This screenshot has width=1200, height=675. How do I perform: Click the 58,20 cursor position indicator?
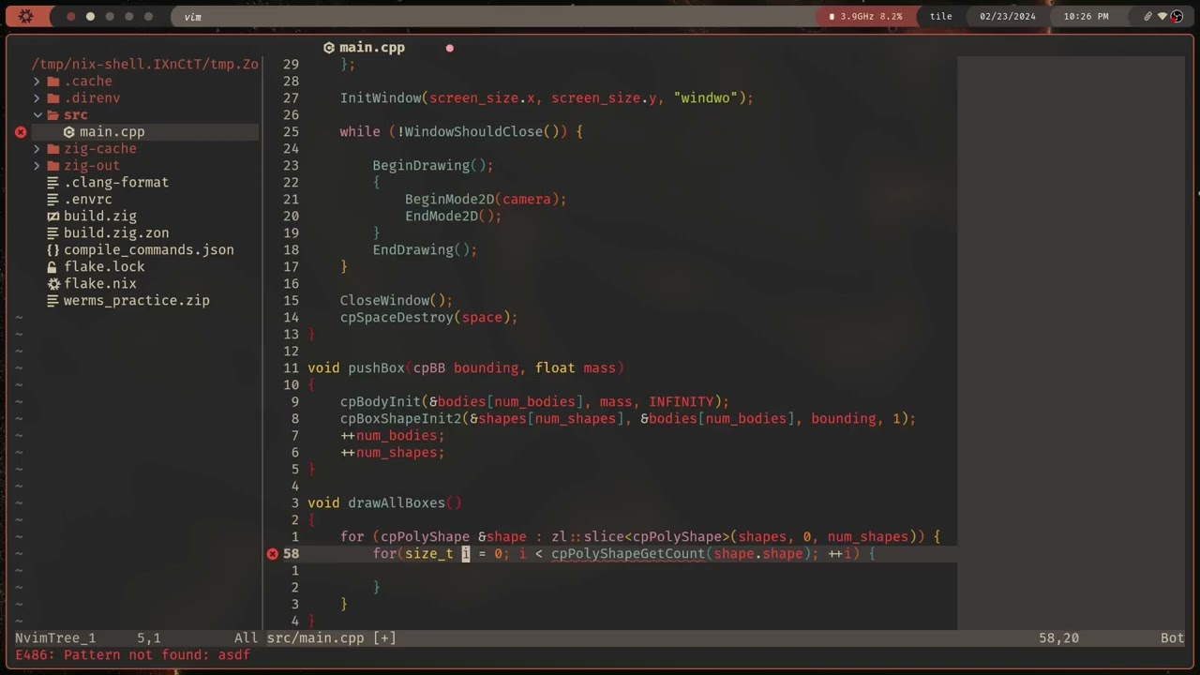(1058, 638)
